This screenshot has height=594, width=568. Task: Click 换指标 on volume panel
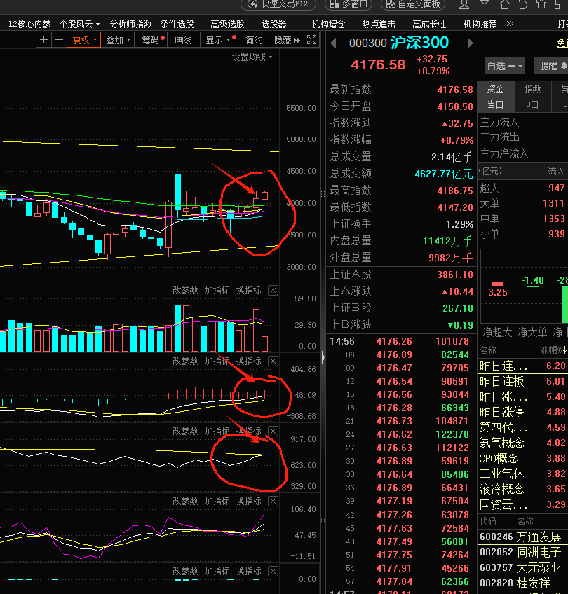[249, 291]
